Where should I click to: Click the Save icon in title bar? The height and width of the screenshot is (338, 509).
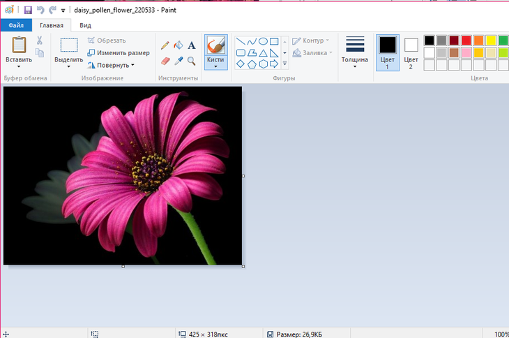(x=28, y=10)
